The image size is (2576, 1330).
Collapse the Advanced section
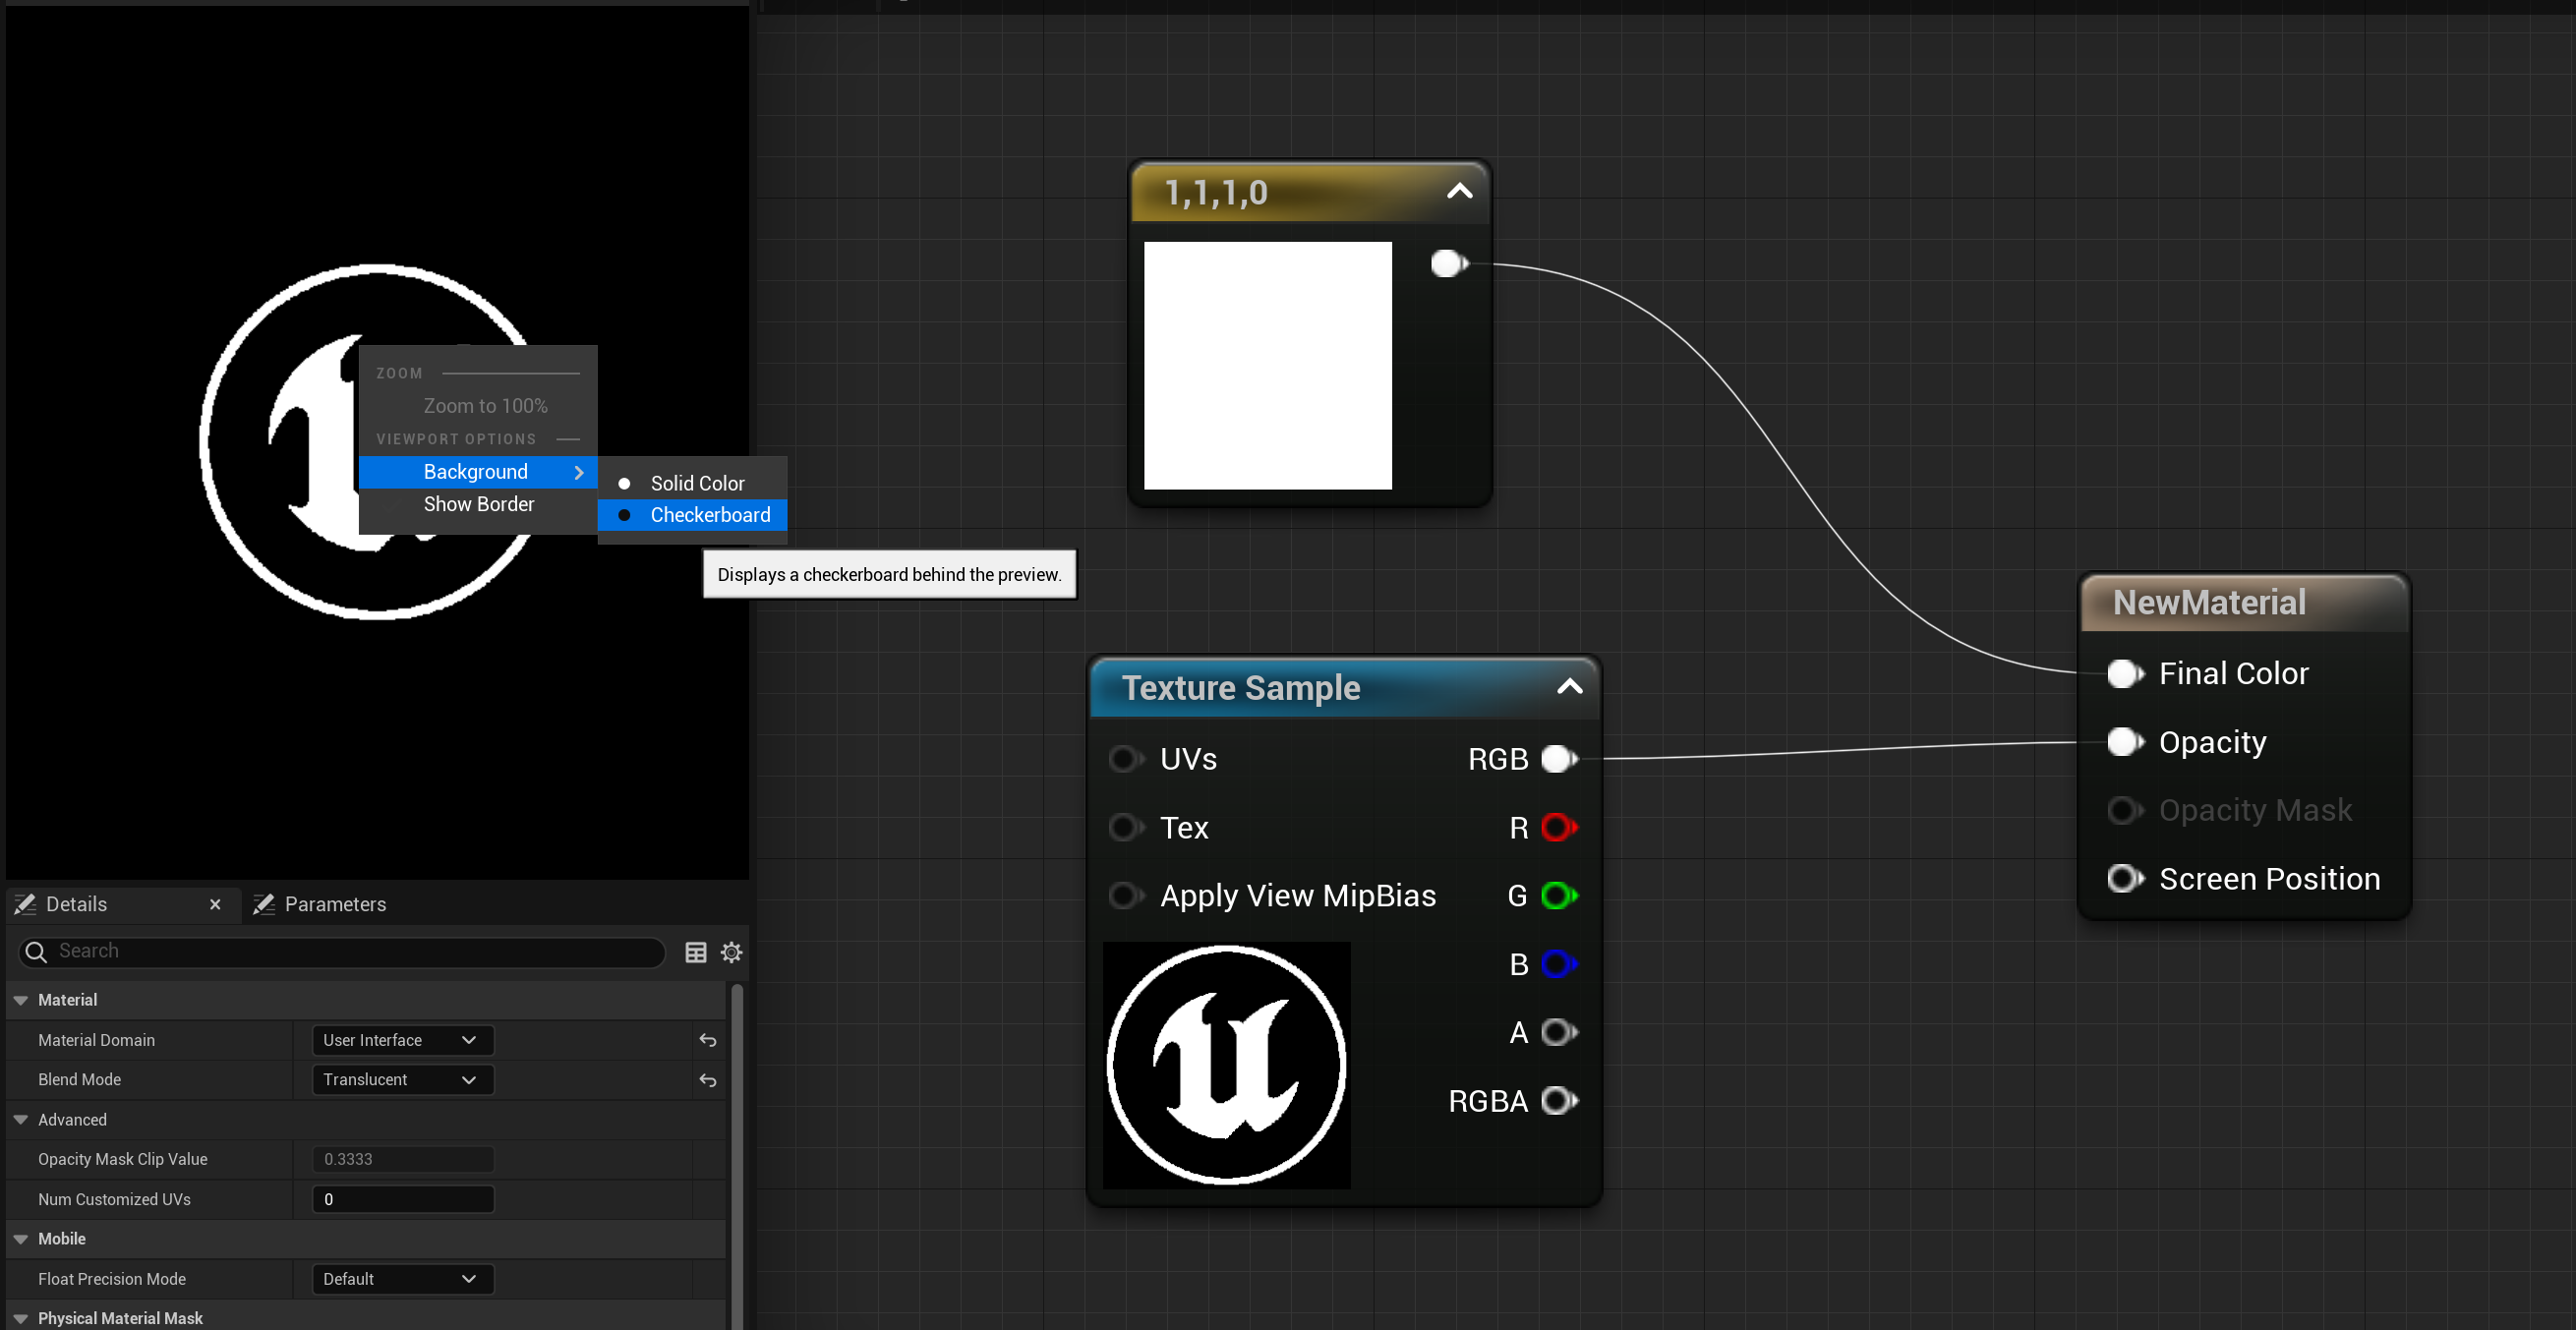click(x=21, y=1119)
